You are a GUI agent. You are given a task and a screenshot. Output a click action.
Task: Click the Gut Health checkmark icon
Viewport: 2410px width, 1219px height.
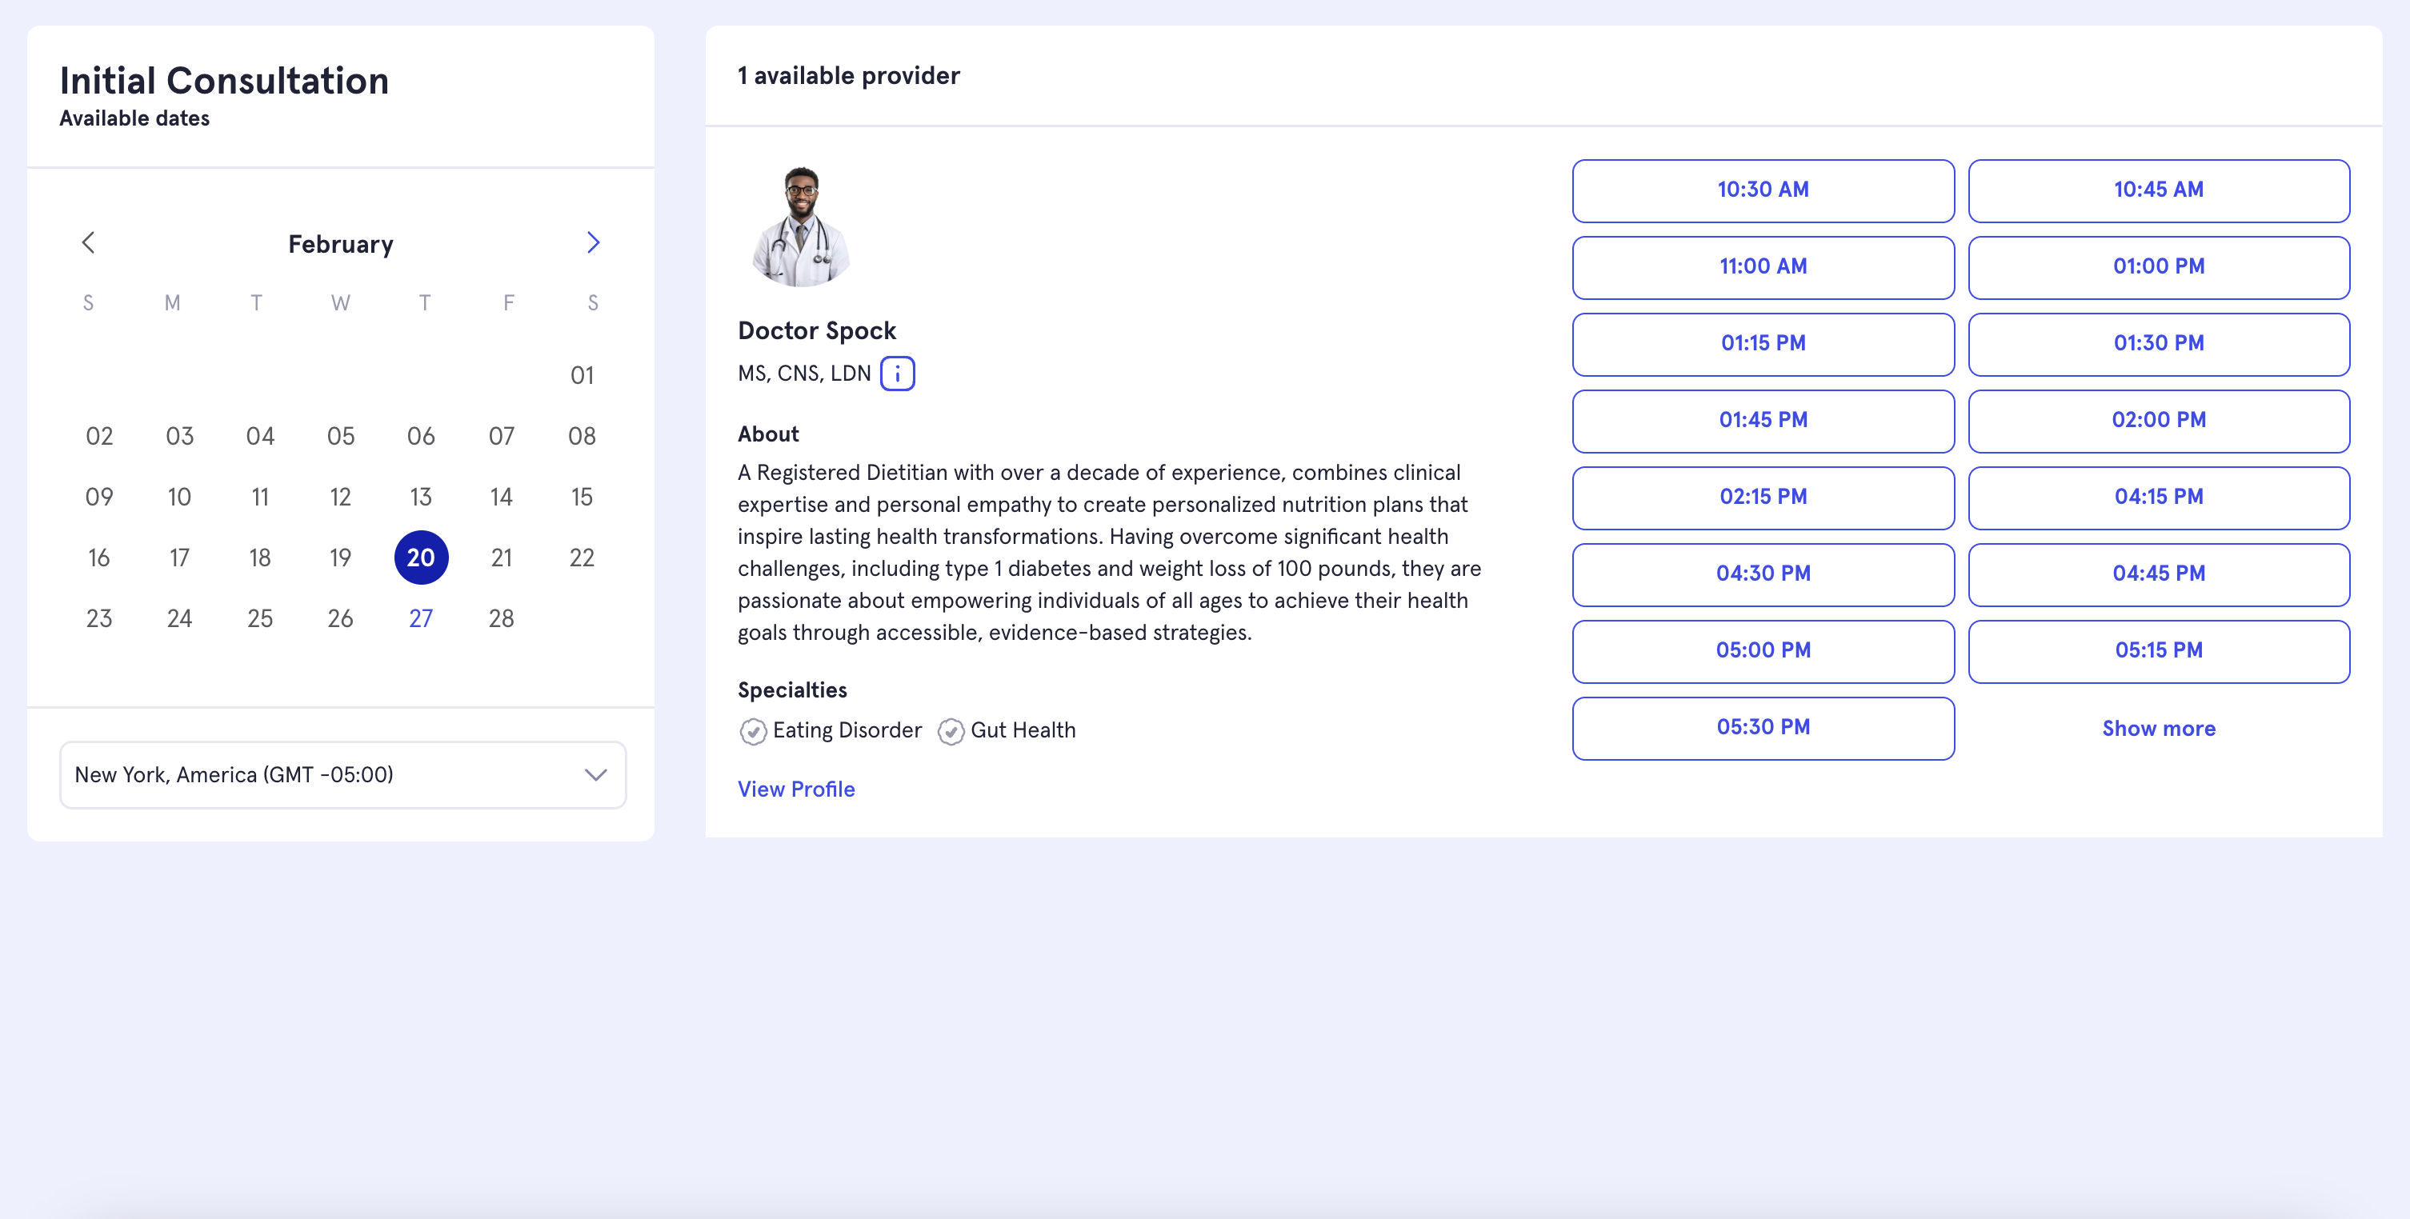(951, 730)
